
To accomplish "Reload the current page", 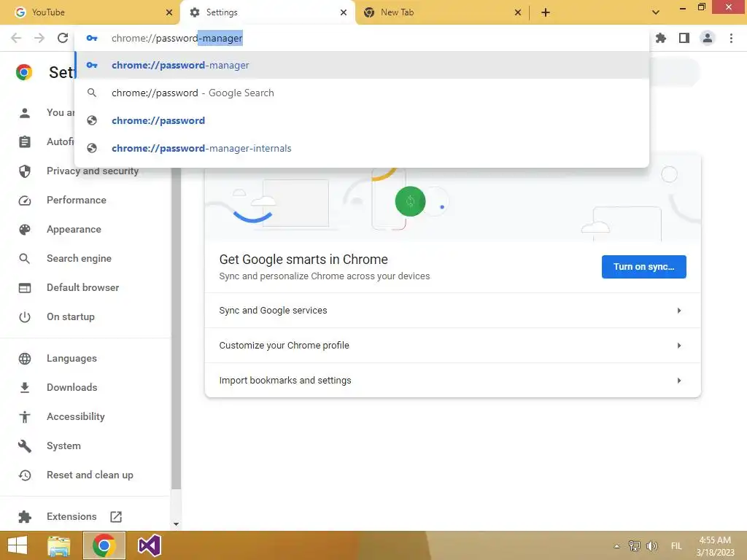I will (x=63, y=38).
